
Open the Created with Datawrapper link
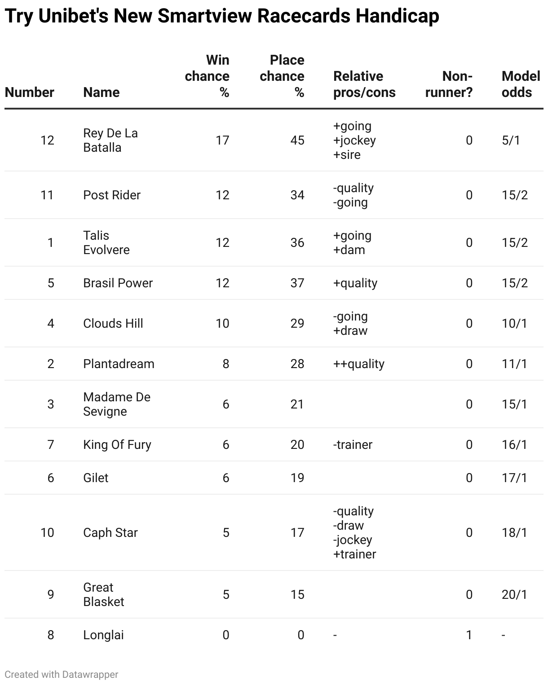click(62, 674)
